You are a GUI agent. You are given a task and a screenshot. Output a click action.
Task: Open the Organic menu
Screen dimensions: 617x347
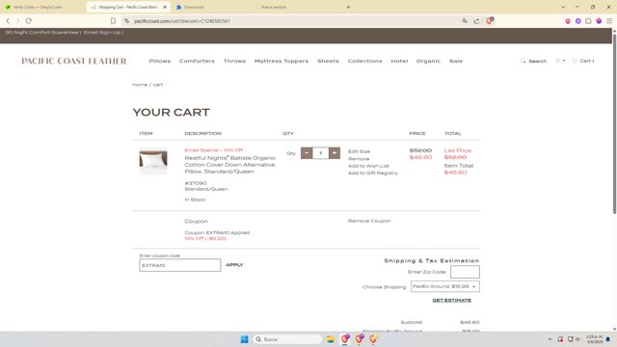(x=428, y=61)
